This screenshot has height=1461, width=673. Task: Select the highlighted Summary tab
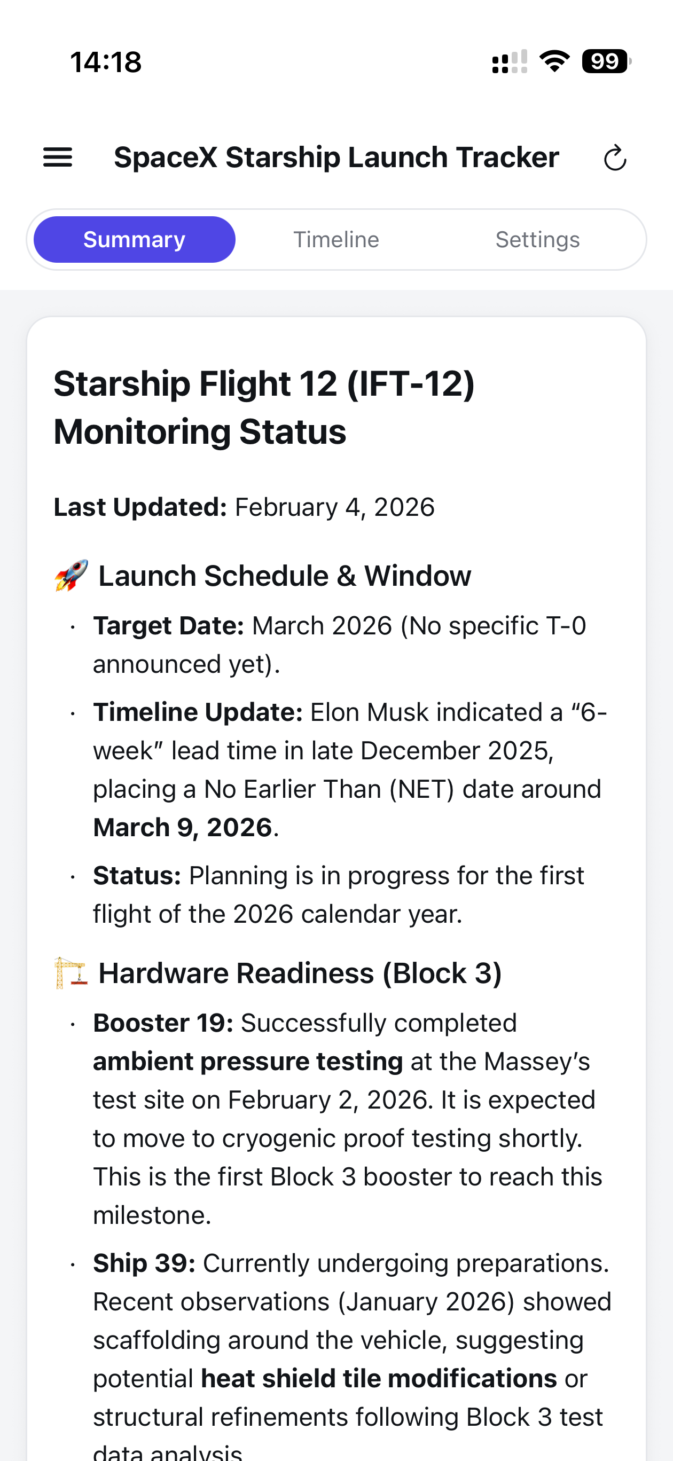pos(134,239)
